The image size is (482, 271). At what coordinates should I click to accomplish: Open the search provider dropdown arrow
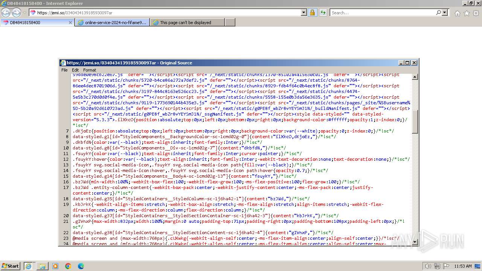point(445,12)
